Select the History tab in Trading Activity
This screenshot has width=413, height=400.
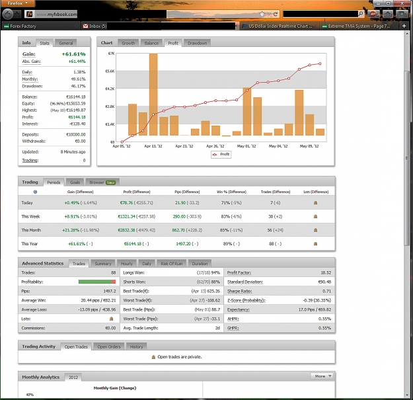click(136, 346)
